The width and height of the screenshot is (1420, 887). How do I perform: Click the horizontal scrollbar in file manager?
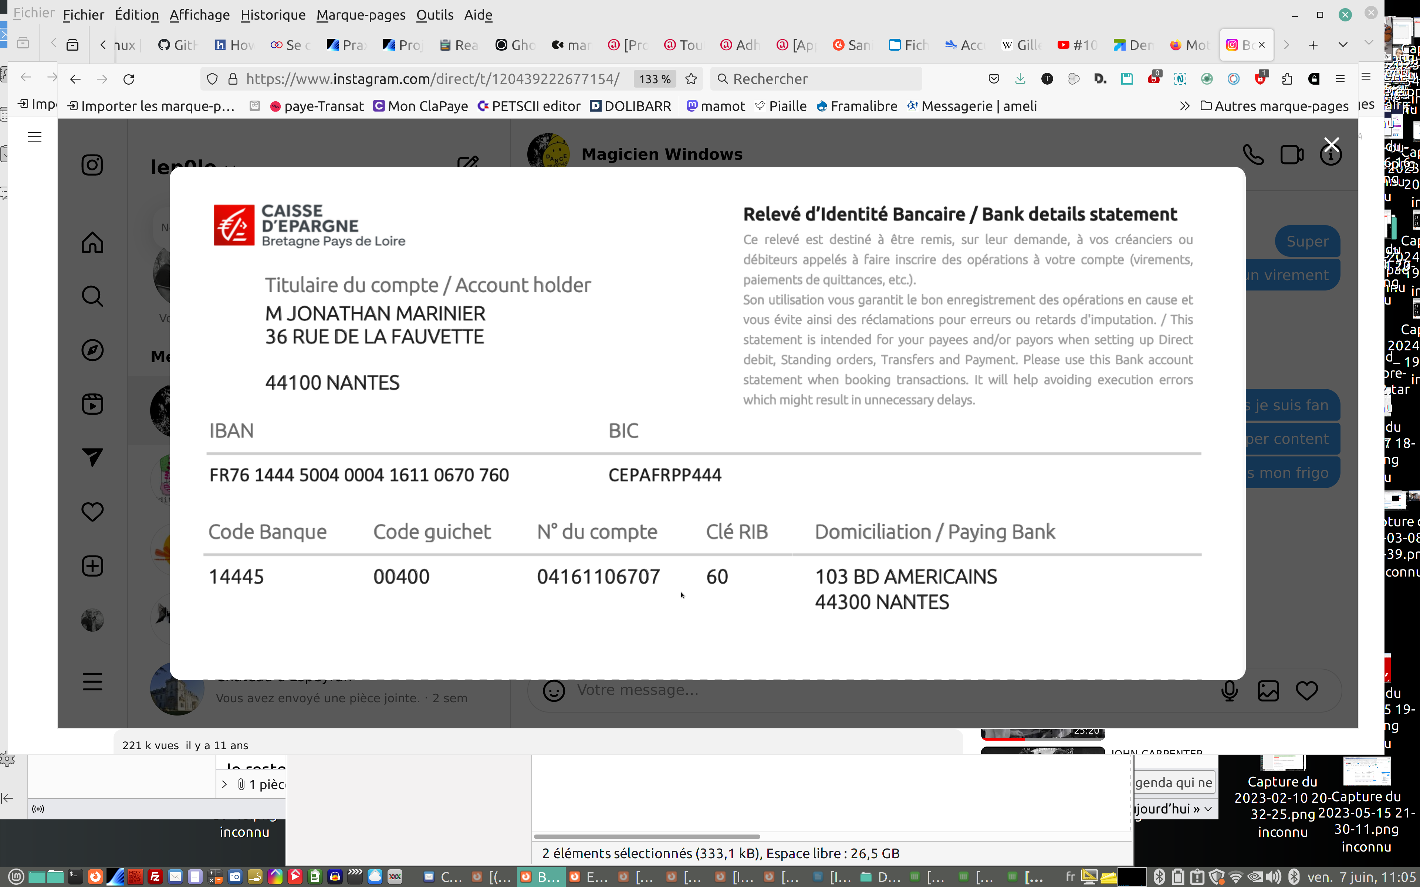[647, 836]
